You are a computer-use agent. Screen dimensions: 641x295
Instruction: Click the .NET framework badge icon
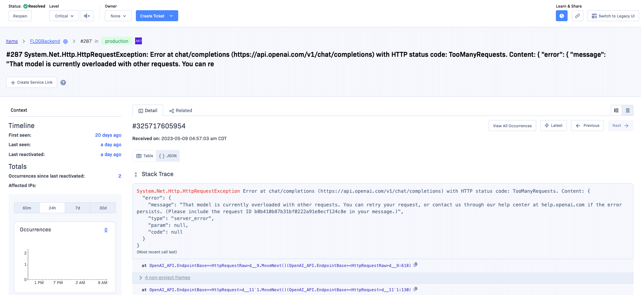(138, 41)
